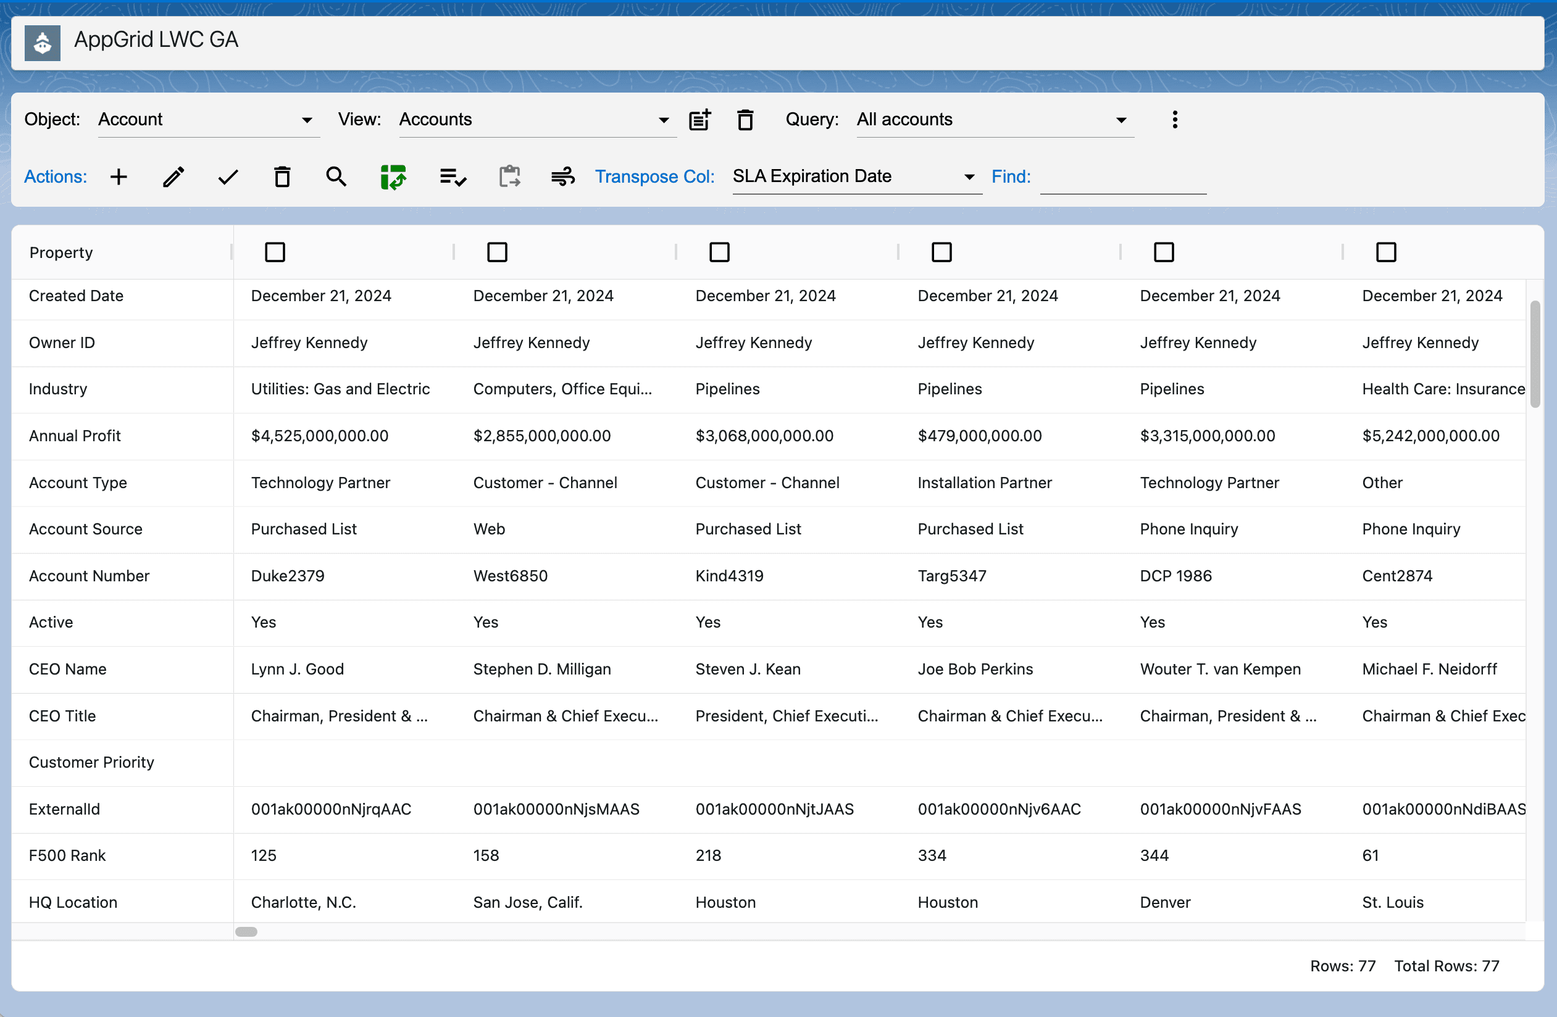
Task: Check the first record's column checkbox
Action: [x=275, y=252]
